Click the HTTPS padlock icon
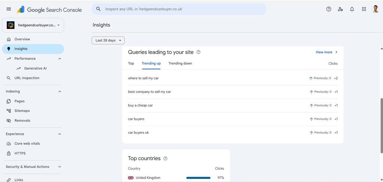This screenshot has height=182, width=383. coord(9,154)
